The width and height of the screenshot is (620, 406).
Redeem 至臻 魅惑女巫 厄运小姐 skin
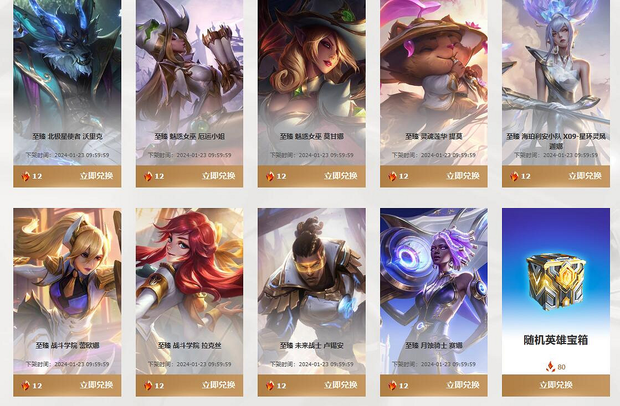click(219, 176)
